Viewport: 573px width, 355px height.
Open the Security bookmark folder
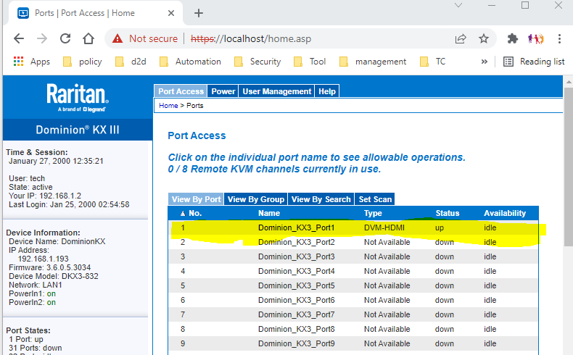pos(257,62)
